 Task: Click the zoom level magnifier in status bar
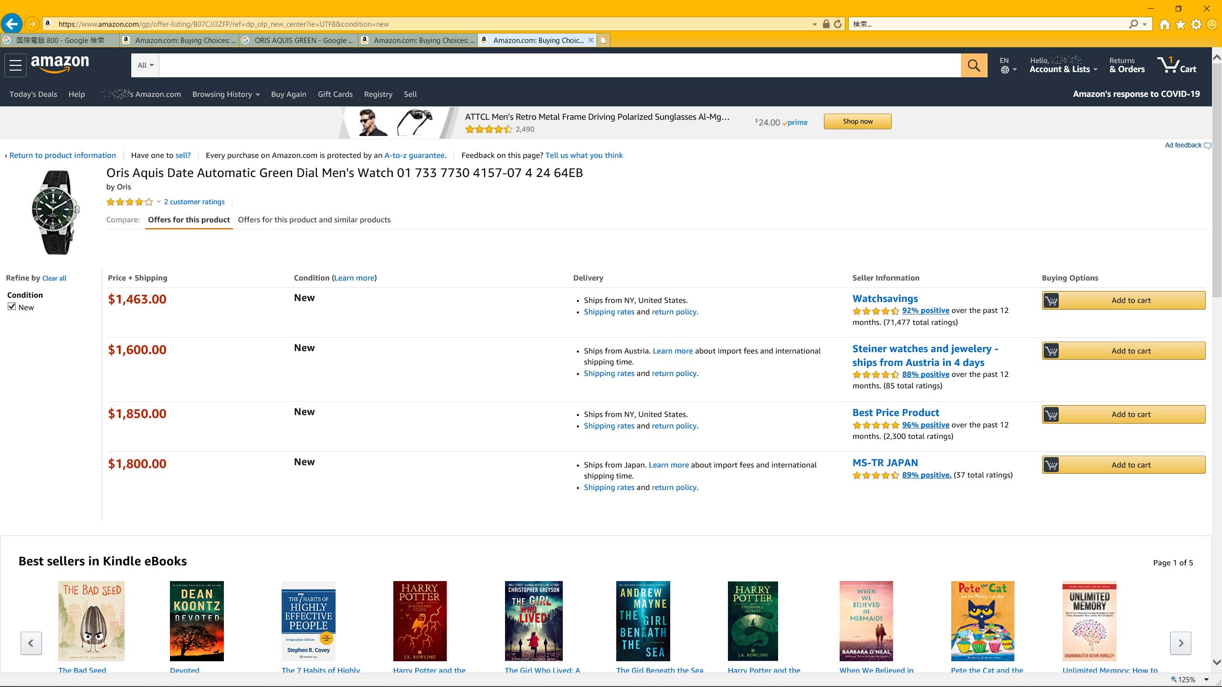(x=1174, y=679)
